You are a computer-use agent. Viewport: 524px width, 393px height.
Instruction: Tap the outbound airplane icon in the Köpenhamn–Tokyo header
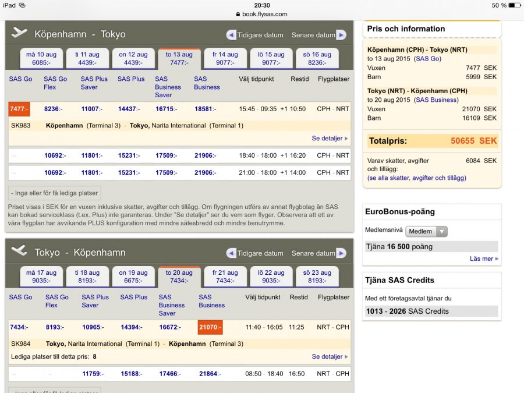(19, 33)
